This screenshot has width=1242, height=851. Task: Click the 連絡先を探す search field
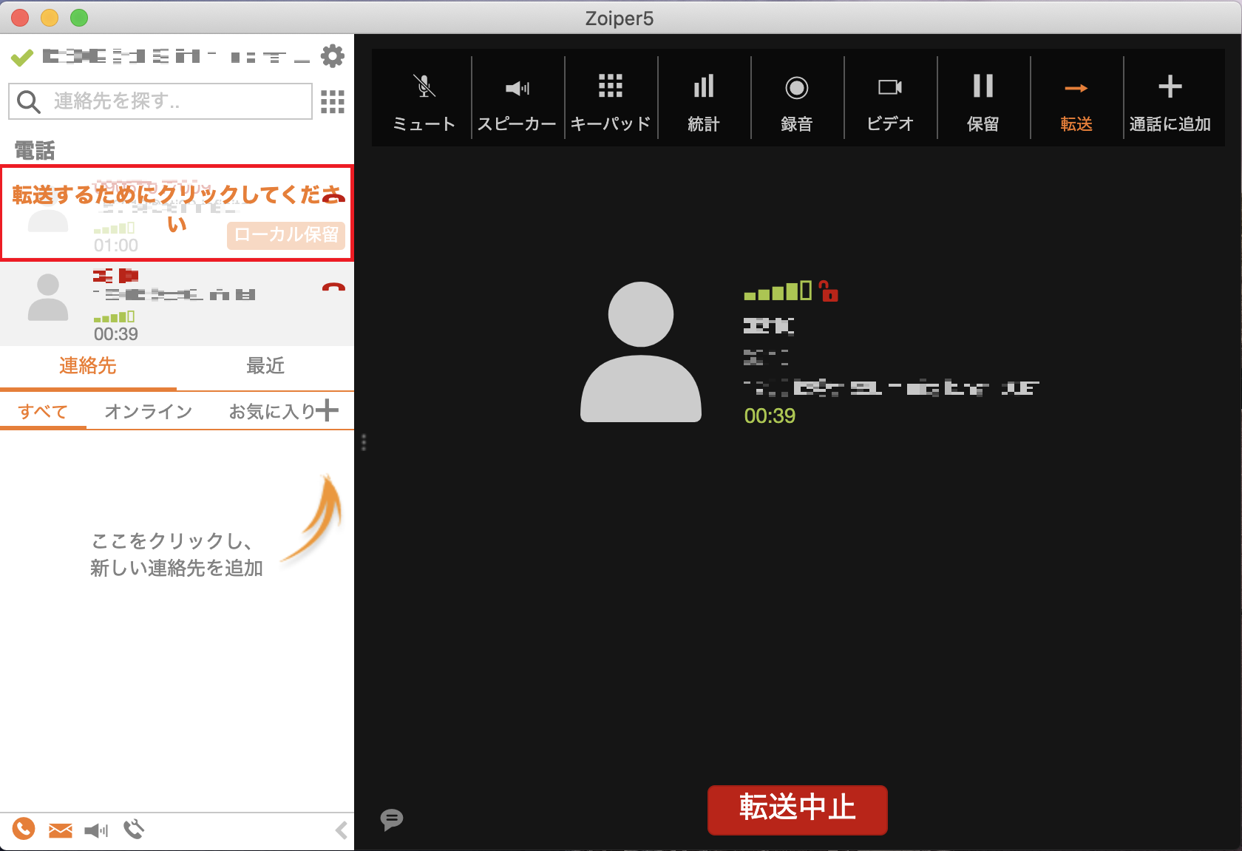point(160,101)
